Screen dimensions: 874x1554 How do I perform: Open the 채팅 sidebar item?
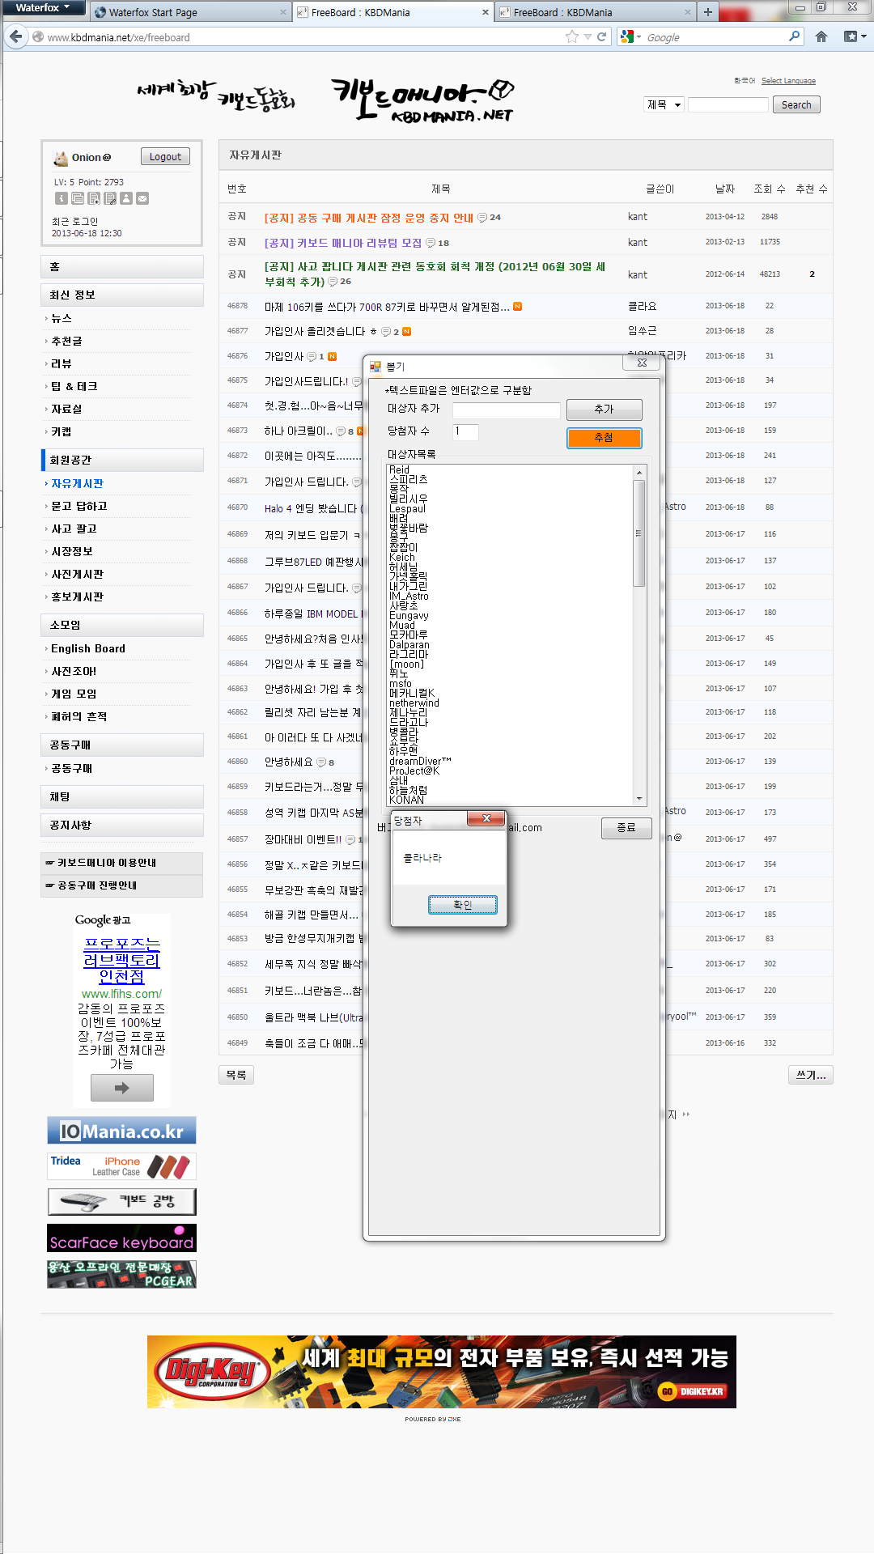(x=121, y=796)
